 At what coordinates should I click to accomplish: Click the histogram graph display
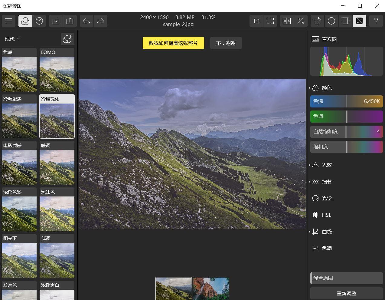347,61
